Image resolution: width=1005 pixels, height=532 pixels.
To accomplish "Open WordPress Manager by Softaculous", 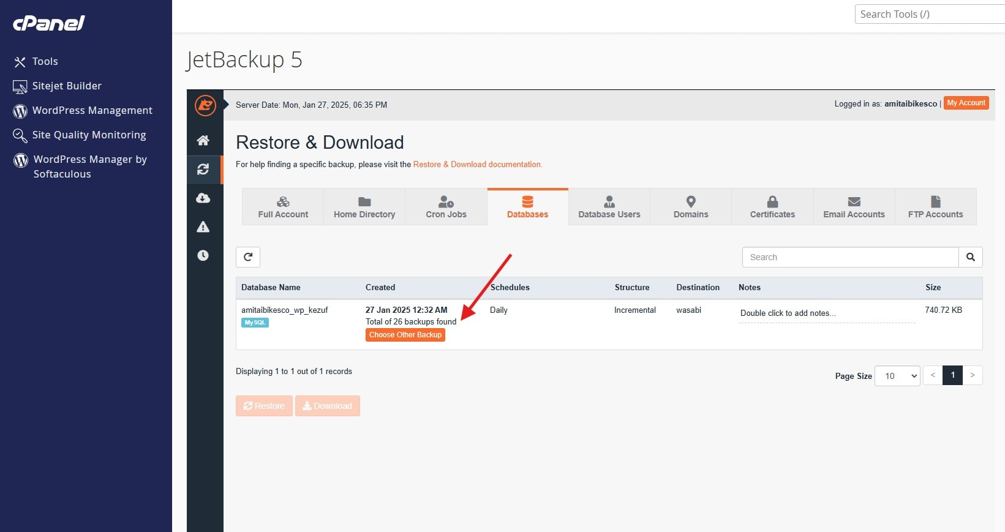I will click(80, 167).
